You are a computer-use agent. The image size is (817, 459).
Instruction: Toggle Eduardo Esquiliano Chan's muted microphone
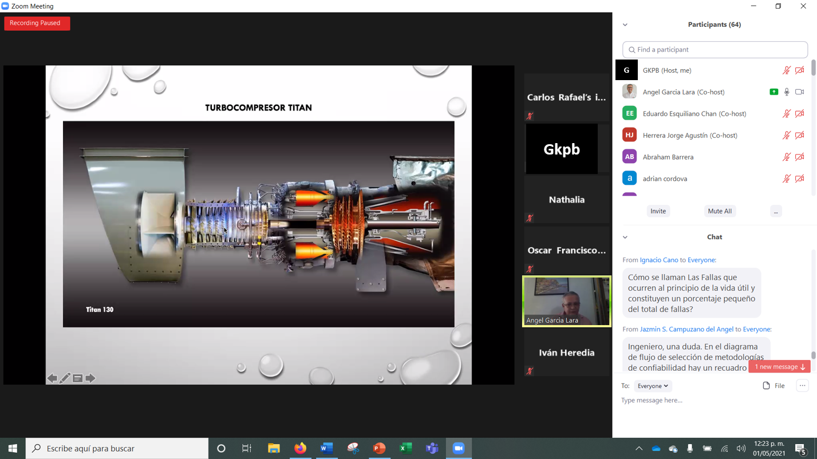coord(787,114)
